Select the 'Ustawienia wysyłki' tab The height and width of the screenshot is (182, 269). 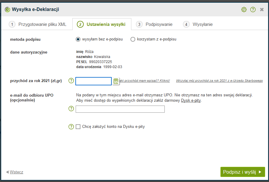[102, 24]
